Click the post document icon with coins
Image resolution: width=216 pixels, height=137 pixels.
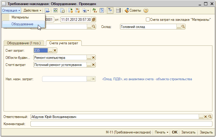(70, 10)
